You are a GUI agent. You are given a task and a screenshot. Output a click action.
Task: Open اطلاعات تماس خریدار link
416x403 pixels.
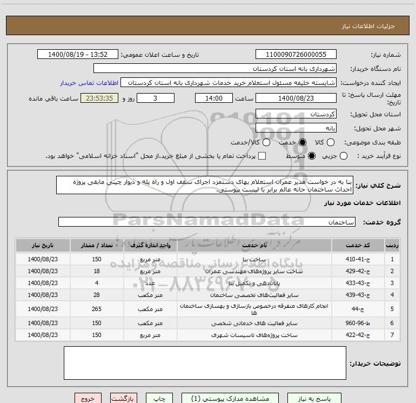point(89,83)
